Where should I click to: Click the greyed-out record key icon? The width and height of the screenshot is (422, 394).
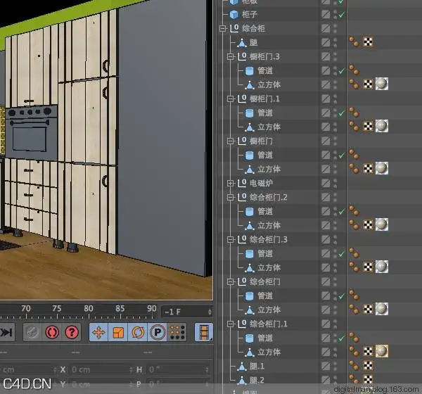pos(32,332)
